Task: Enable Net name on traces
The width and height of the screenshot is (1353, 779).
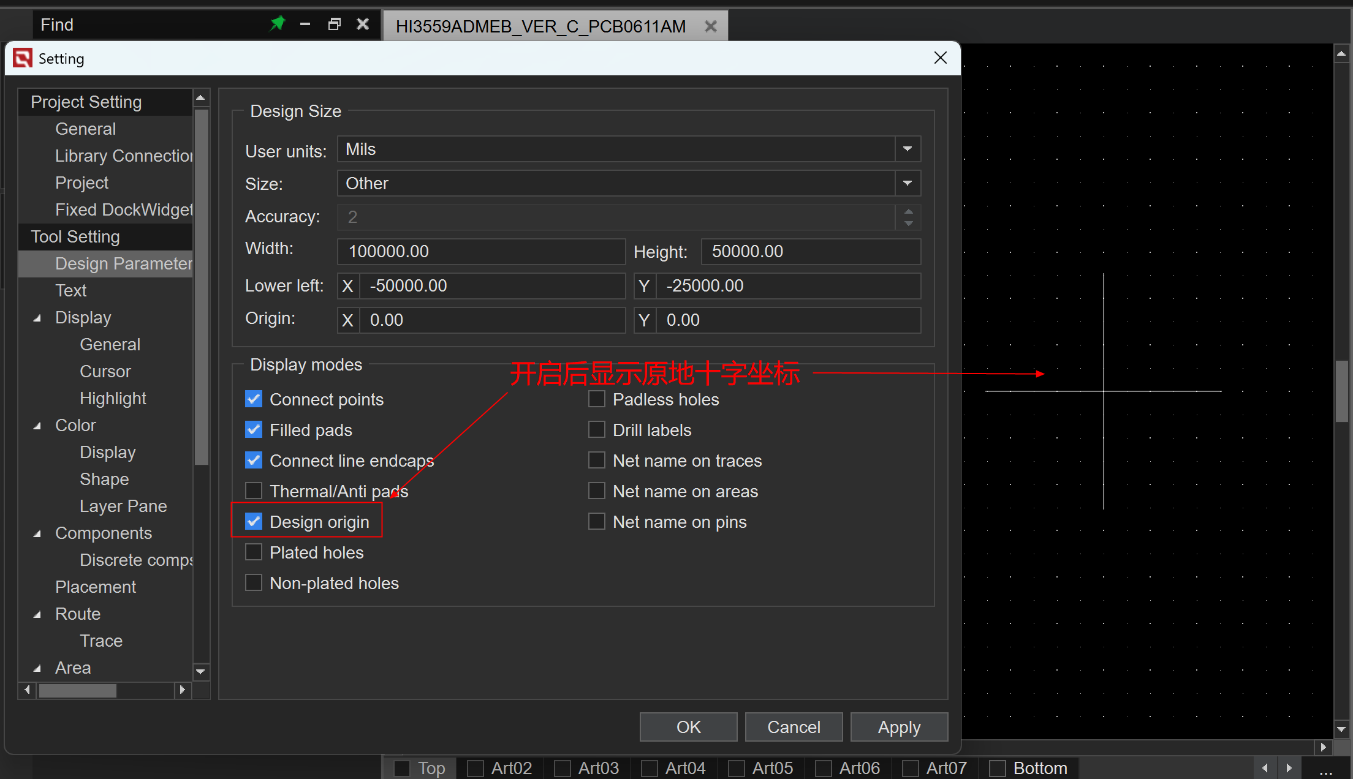Action: click(x=597, y=460)
